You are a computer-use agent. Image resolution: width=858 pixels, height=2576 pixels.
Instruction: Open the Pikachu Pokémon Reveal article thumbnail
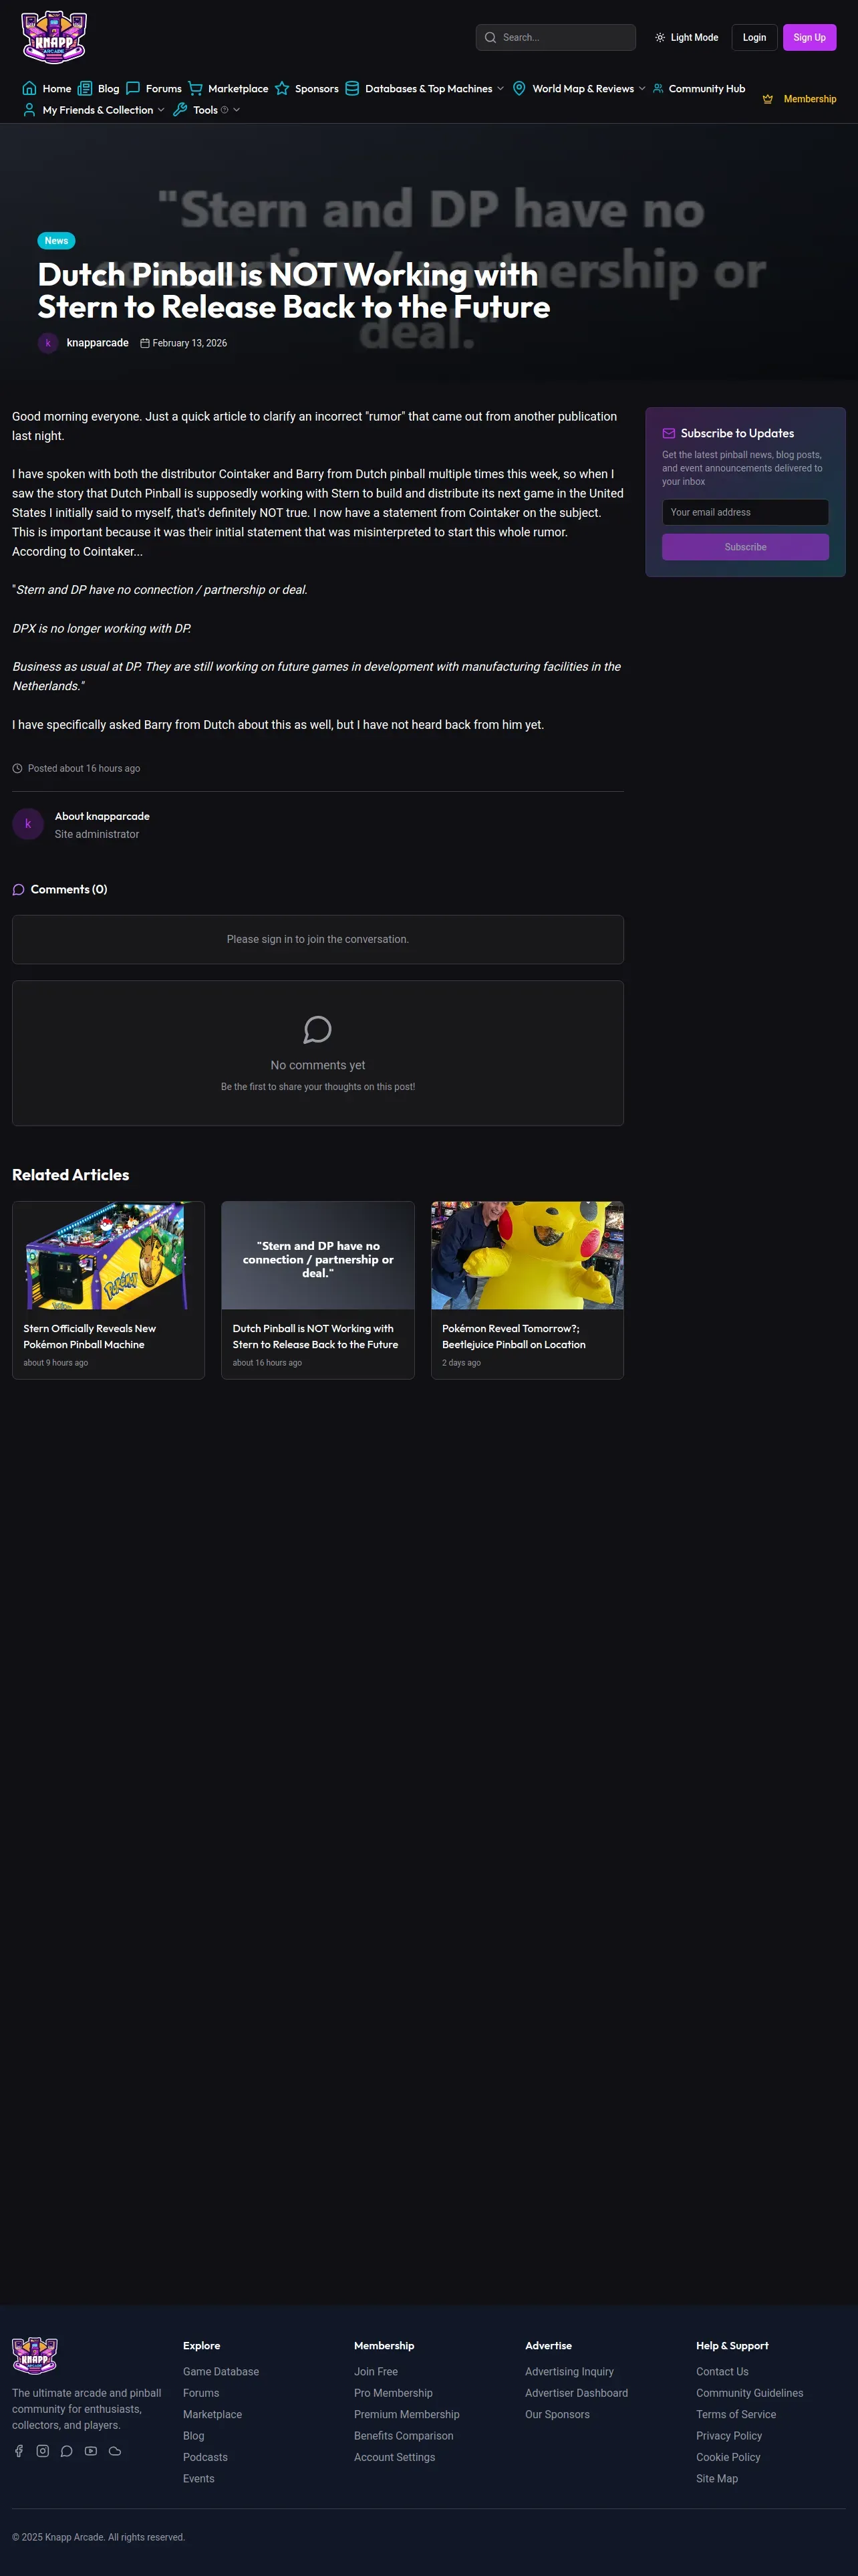(x=527, y=1255)
